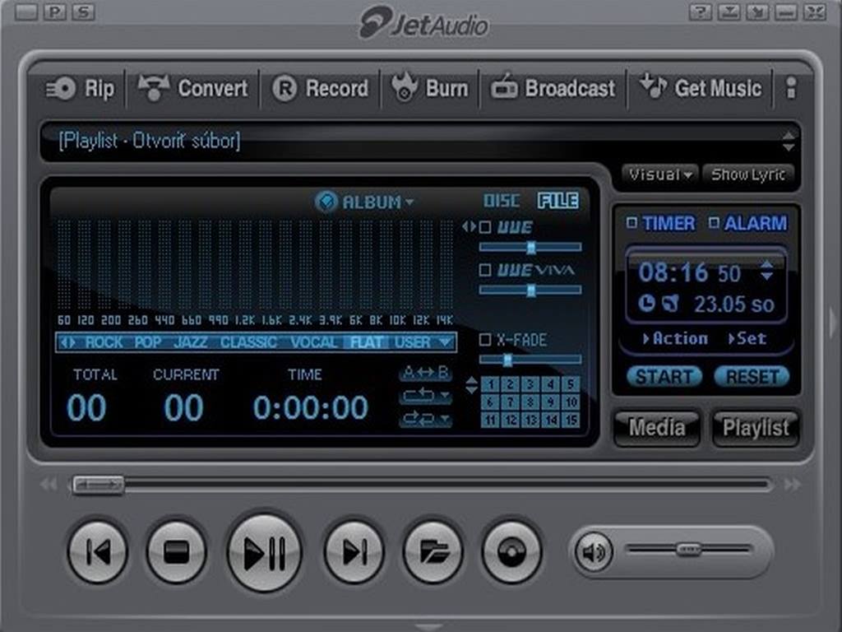Select the CLASSIC equalizer preset
The width and height of the screenshot is (842, 632).
[x=248, y=342]
